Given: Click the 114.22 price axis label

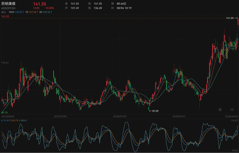Looking at the screenshot, I should [x=5, y=63].
